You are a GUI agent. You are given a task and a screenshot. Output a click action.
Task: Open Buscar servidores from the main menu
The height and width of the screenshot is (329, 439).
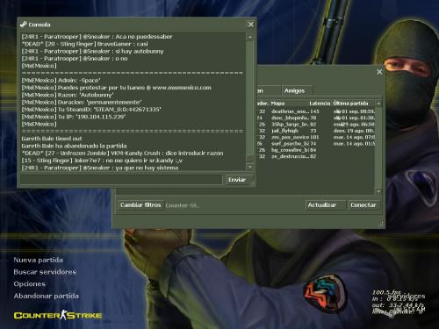pos(45,272)
